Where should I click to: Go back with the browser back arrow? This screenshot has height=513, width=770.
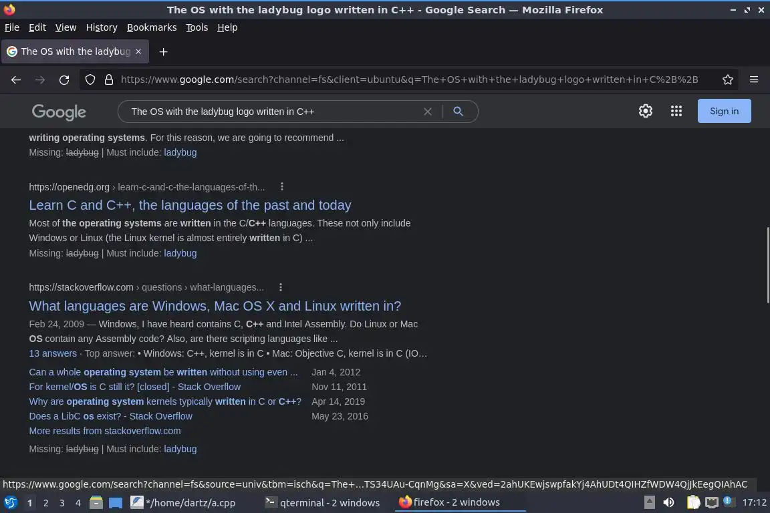16,80
